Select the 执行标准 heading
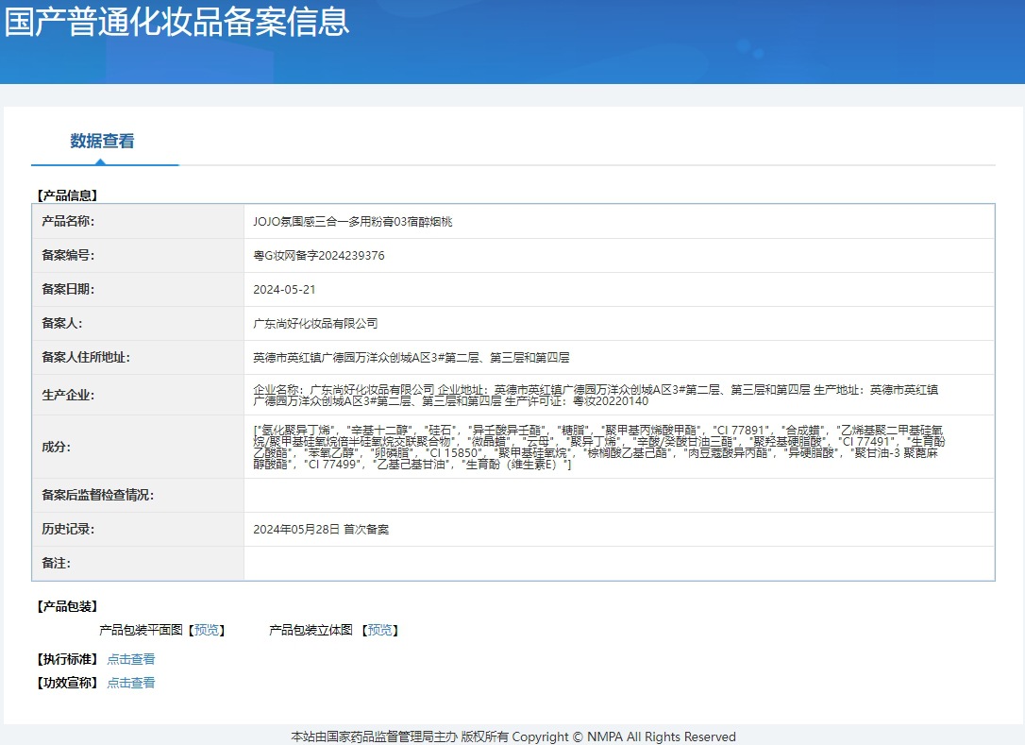Viewport: 1025px width, 745px height. 67,659
